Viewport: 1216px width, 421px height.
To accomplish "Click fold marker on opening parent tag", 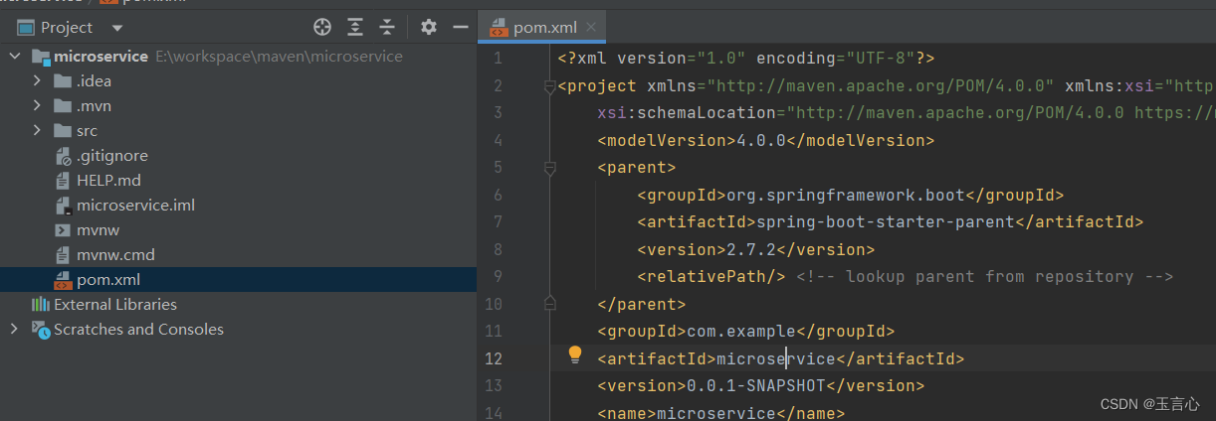I will 549,170.
